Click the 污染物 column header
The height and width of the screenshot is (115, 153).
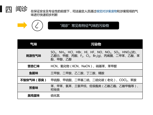point(96,44)
